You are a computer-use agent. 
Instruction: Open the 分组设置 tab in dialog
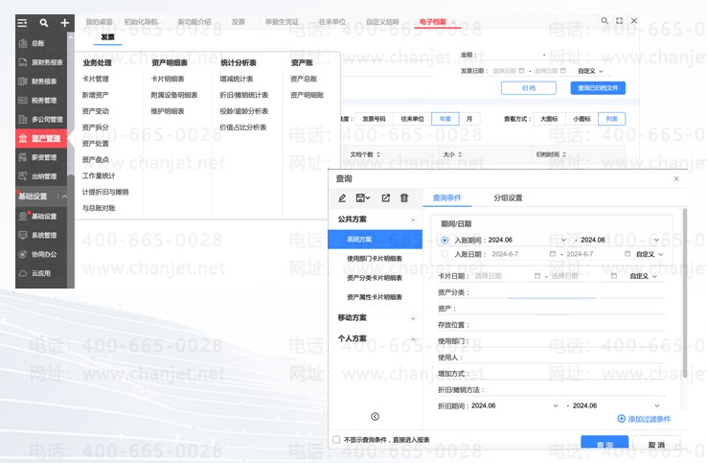tap(508, 197)
